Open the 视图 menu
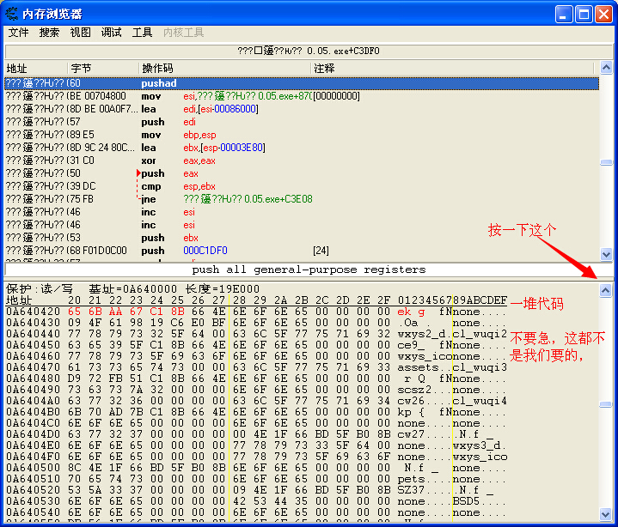 81,33
